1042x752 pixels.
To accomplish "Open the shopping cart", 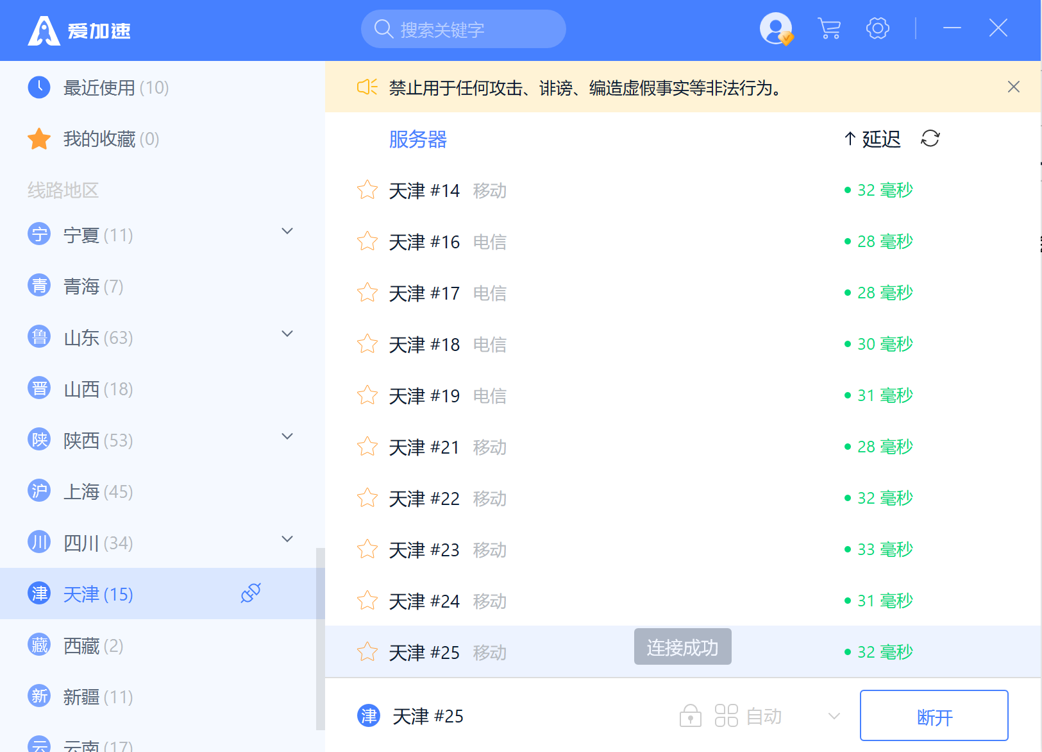I will click(x=829, y=29).
